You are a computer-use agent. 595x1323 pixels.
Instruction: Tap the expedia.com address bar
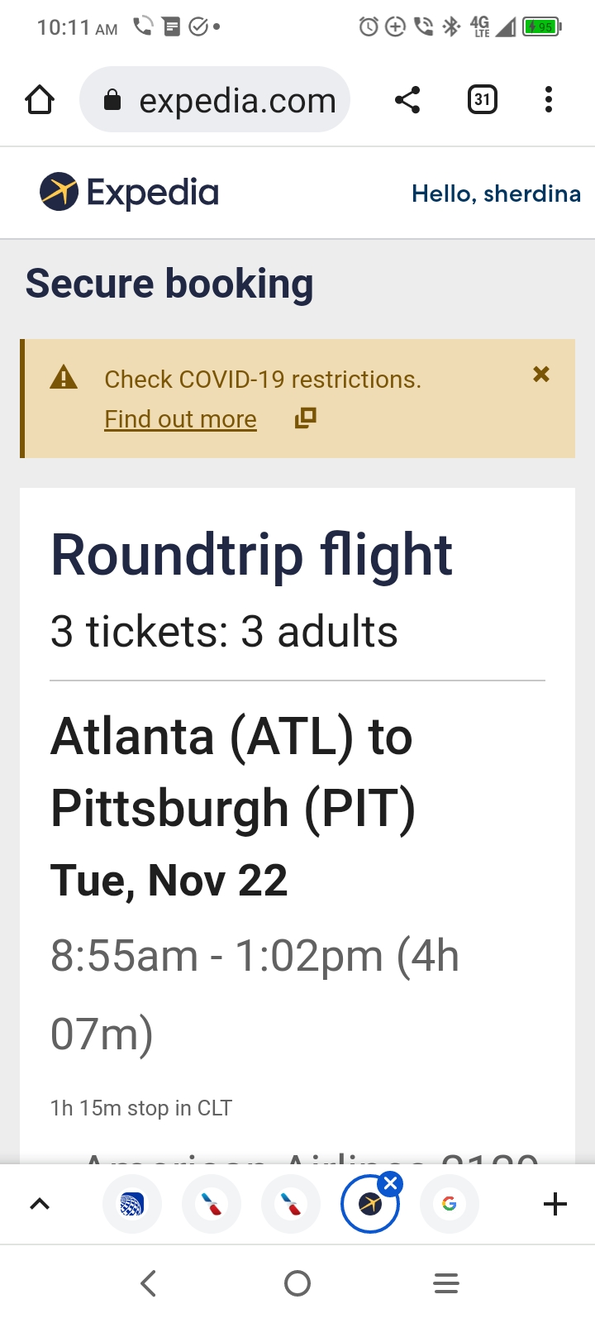[215, 100]
